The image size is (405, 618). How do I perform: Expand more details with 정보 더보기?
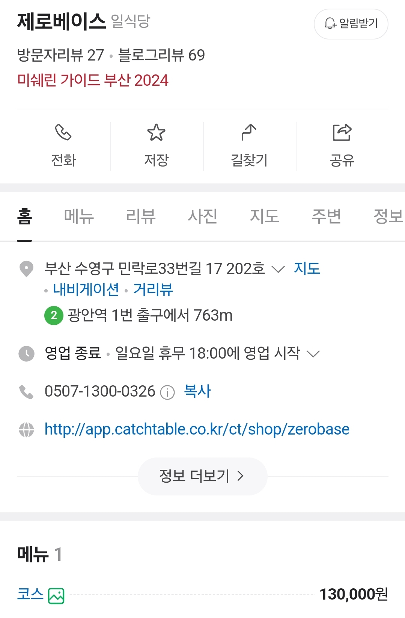202,476
